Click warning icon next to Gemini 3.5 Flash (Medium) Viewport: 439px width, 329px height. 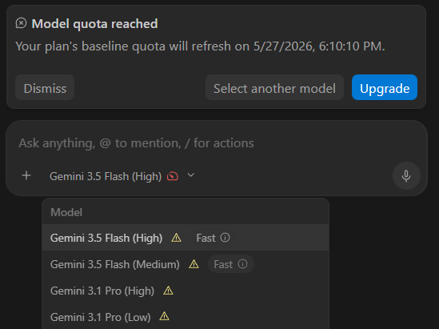[x=194, y=264]
